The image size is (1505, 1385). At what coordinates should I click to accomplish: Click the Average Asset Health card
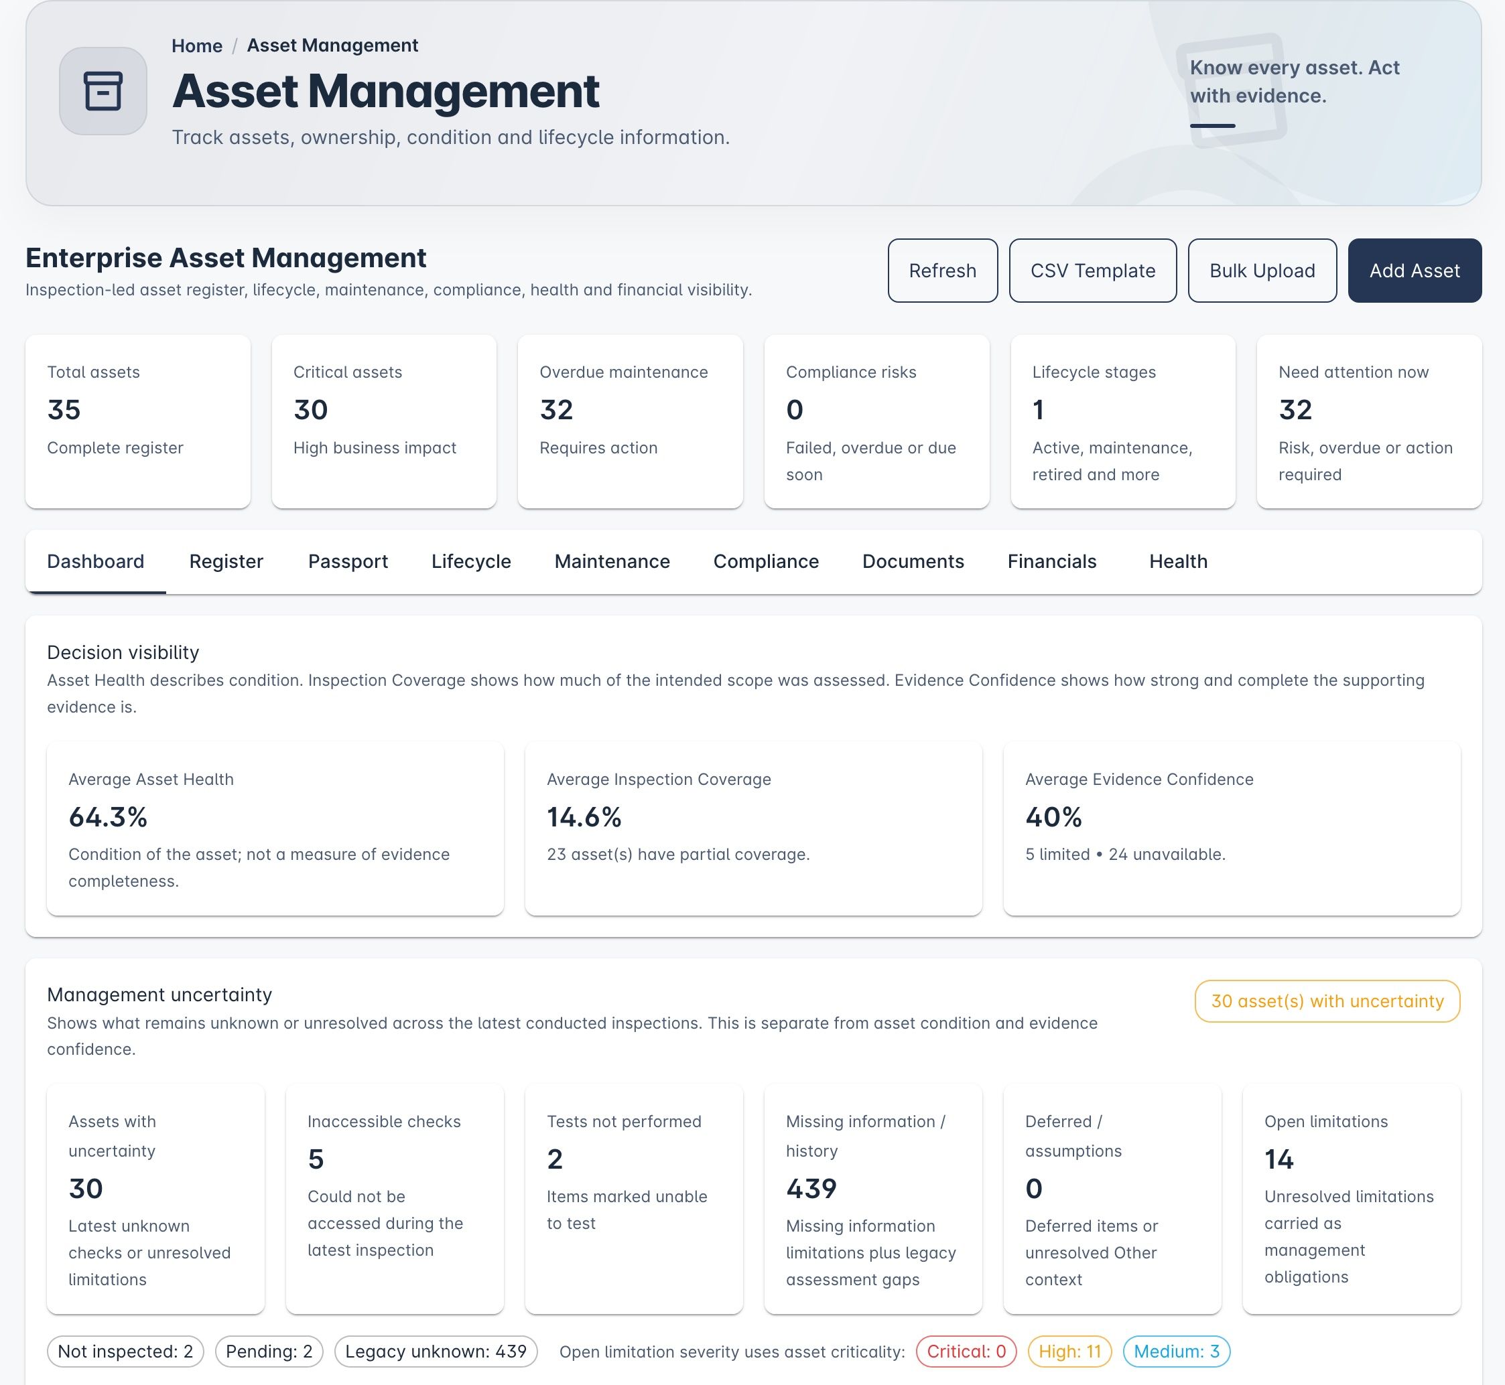pos(275,829)
